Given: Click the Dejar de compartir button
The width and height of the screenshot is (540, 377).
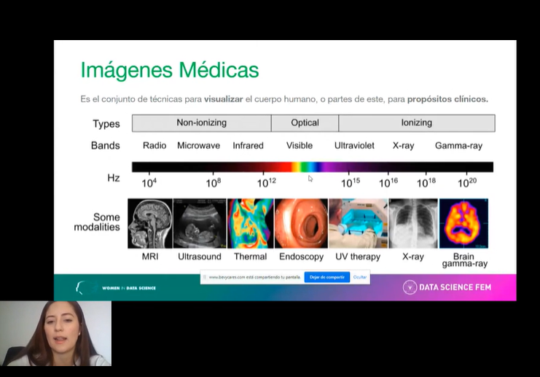Looking at the screenshot, I should click(x=326, y=277).
